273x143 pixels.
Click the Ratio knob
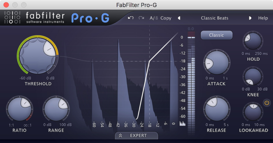[x=19, y=109]
